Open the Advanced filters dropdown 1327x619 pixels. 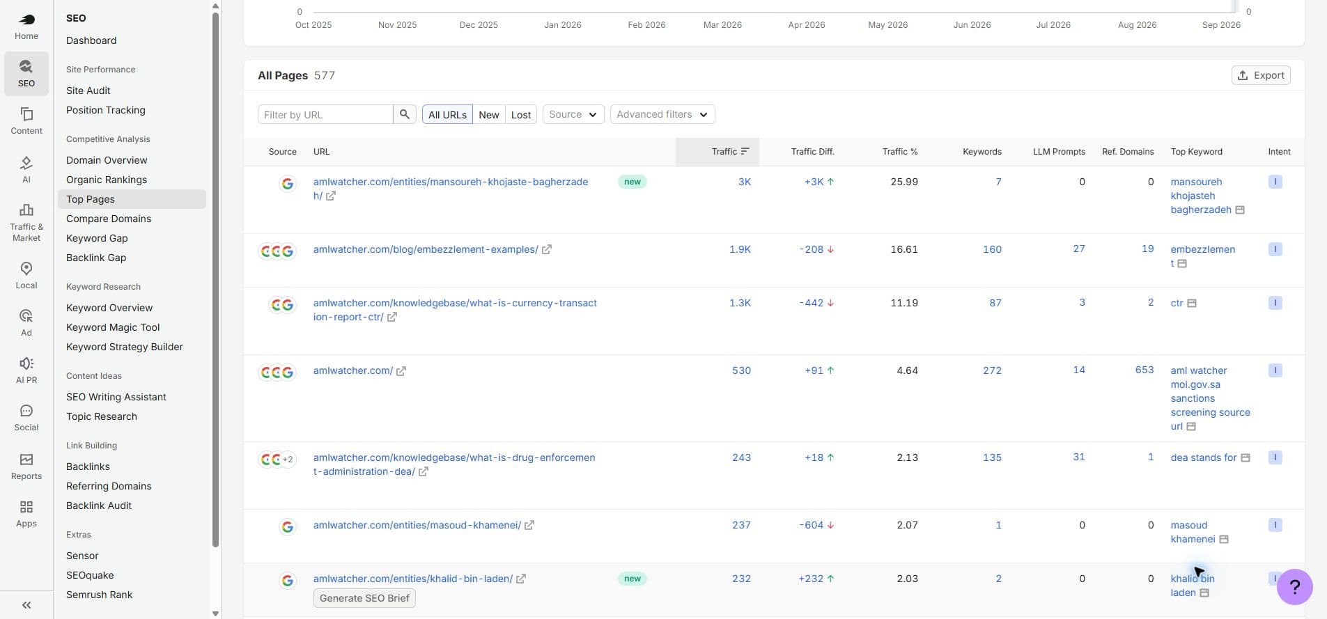[662, 114]
